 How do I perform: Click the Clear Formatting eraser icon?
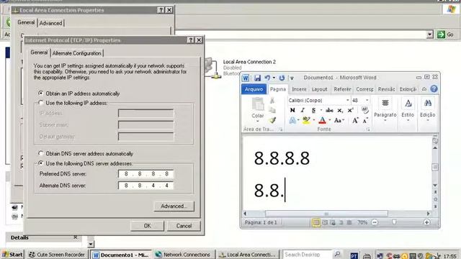[x=364, y=110]
